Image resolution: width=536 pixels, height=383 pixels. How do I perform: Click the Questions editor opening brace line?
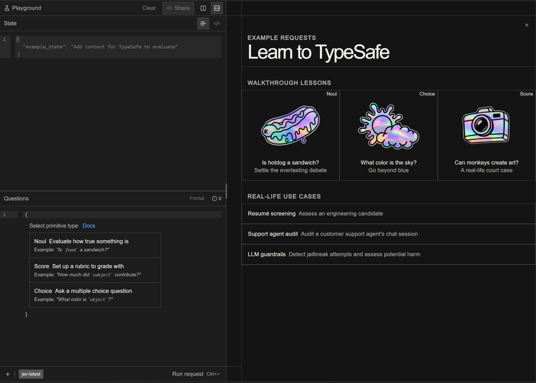click(x=122, y=214)
